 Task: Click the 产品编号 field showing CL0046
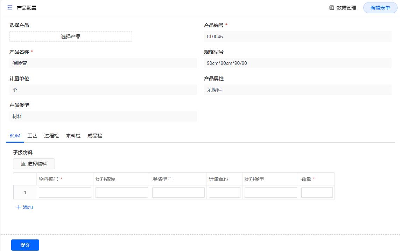click(298, 36)
